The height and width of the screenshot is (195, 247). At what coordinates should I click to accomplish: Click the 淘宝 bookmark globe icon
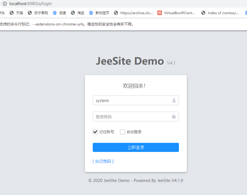73,13
